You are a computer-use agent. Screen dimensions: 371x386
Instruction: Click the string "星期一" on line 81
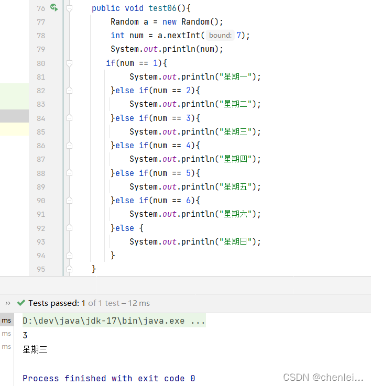coord(235,77)
